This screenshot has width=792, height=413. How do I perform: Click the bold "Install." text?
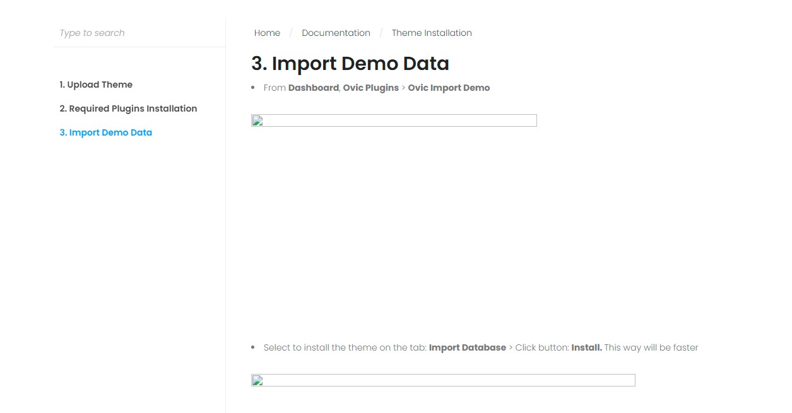point(586,347)
